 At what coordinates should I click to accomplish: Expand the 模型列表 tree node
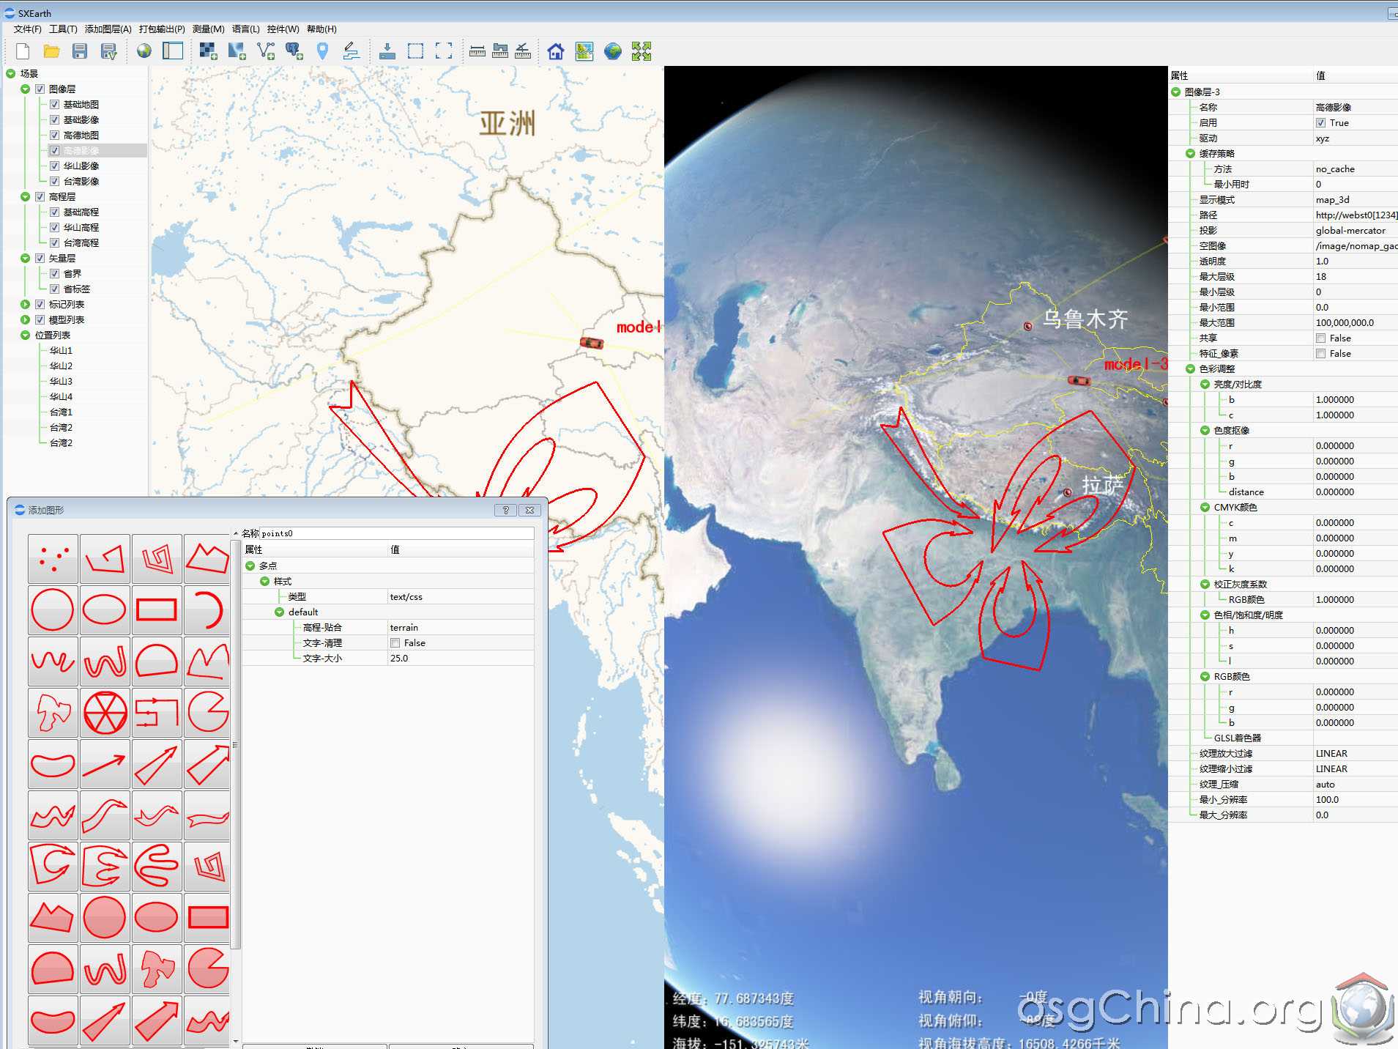26,320
